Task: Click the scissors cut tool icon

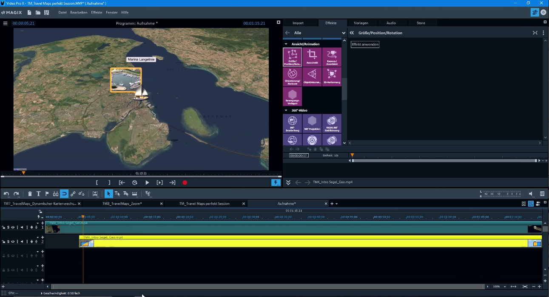Action: click(x=148, y=193)
